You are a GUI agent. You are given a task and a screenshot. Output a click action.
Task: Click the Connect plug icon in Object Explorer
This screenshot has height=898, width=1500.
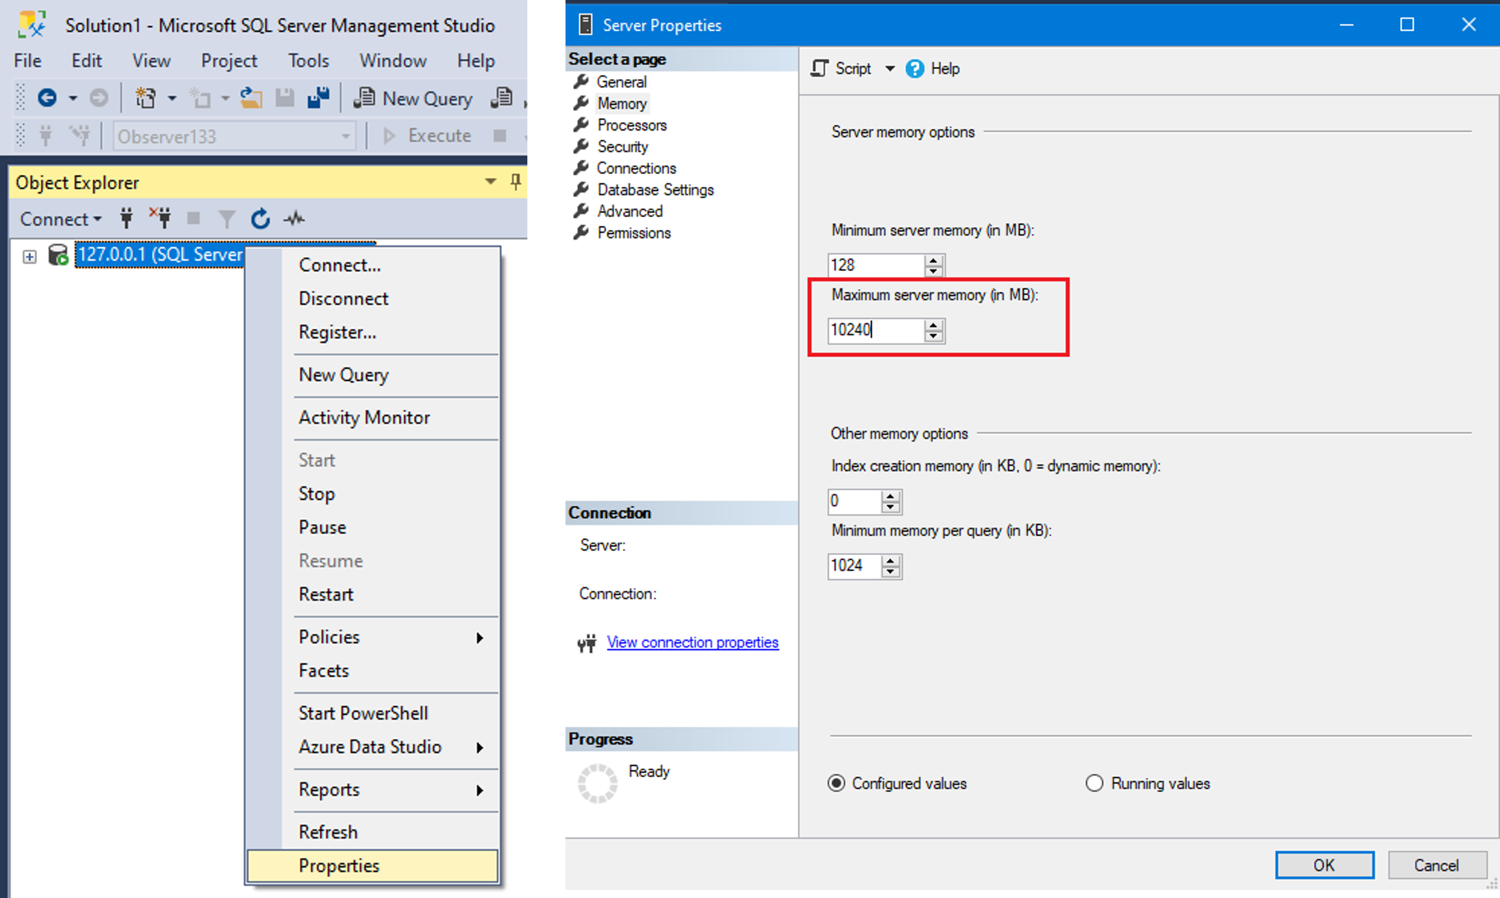[x=126, y=218]
